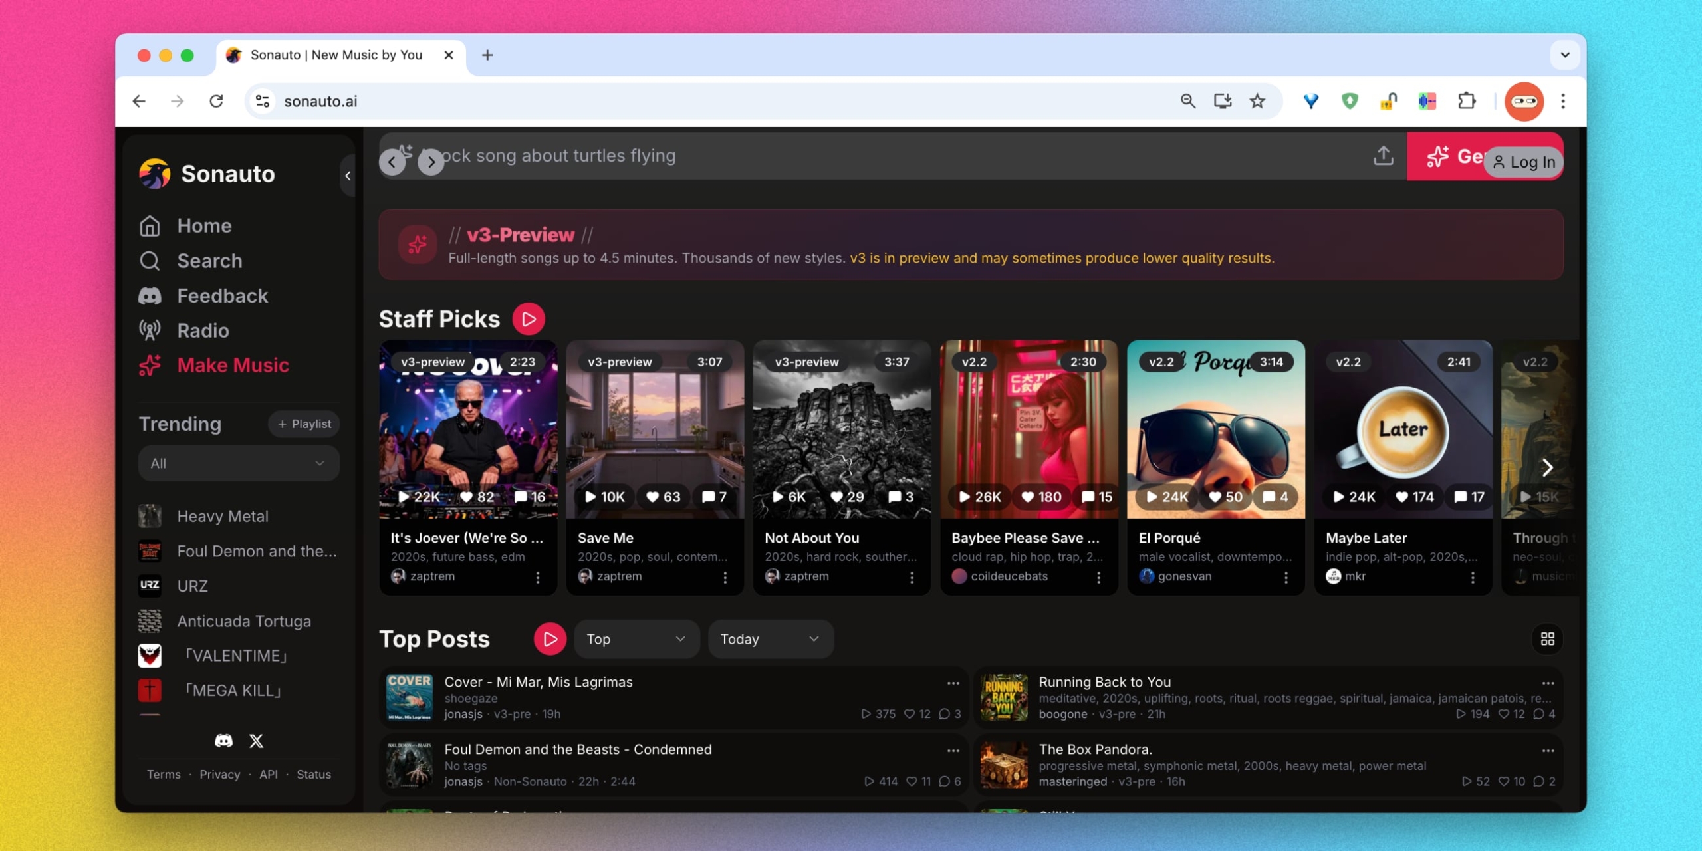Click the Log In button

pos(1524,162)
